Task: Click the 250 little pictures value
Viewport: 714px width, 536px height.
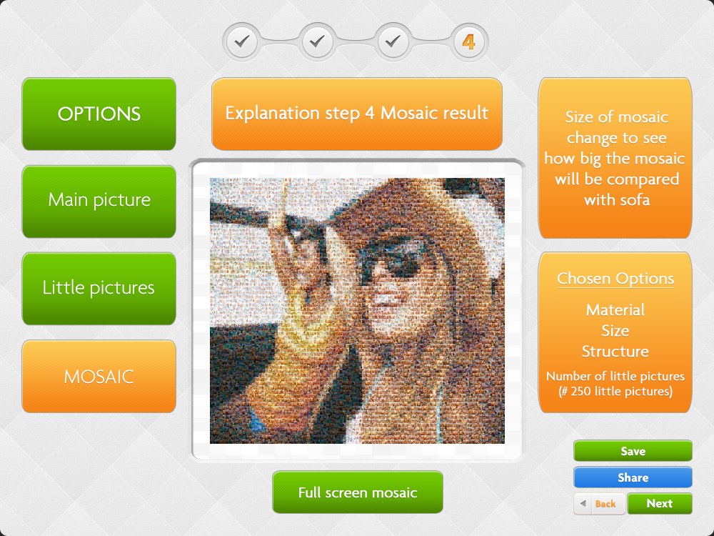Action: (x=615, y=392)
